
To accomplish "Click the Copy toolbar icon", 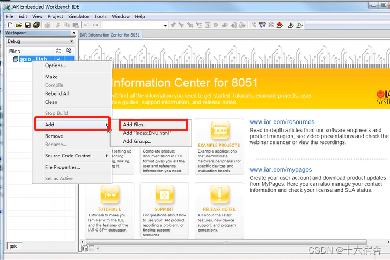I will point(67,25).
